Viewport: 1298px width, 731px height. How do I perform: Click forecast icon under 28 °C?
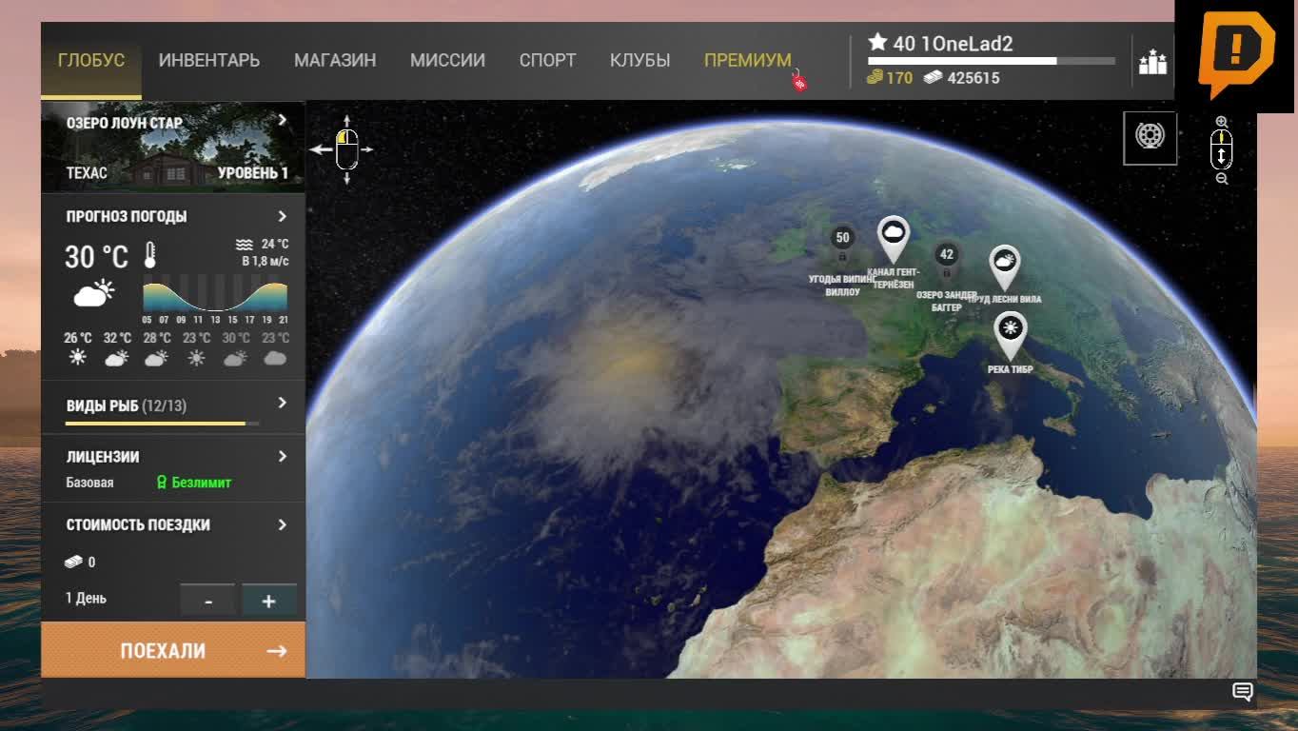(x=156, y=358)
